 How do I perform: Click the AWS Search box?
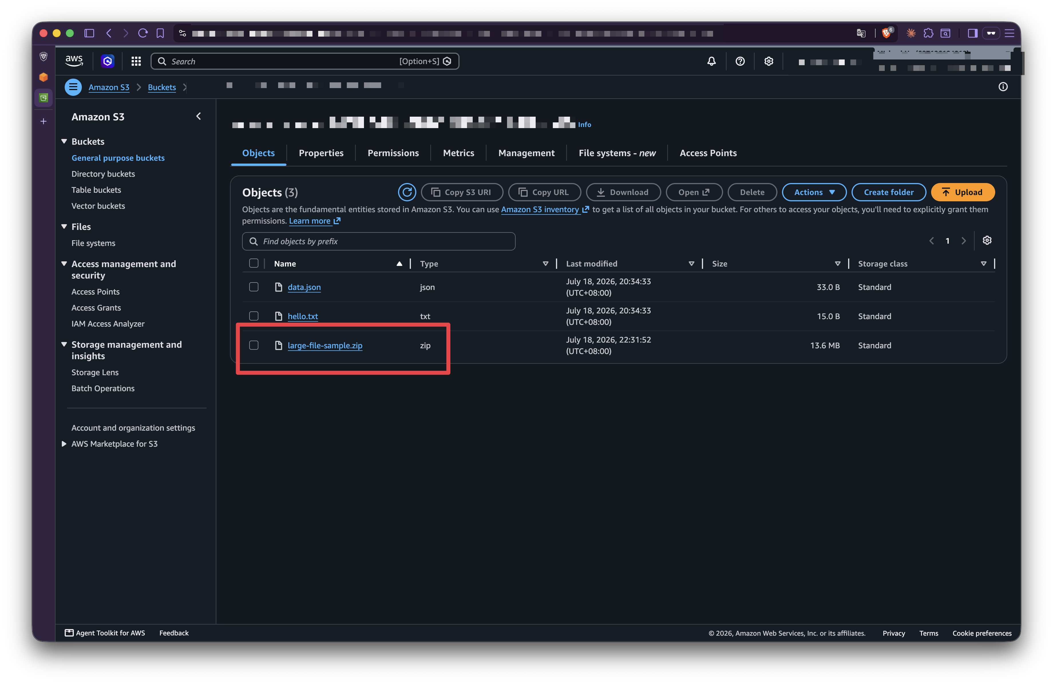click(305, 61)
